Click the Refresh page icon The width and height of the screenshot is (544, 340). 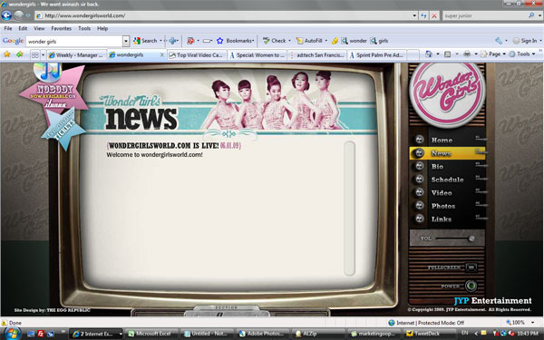[x=423, y=15]
